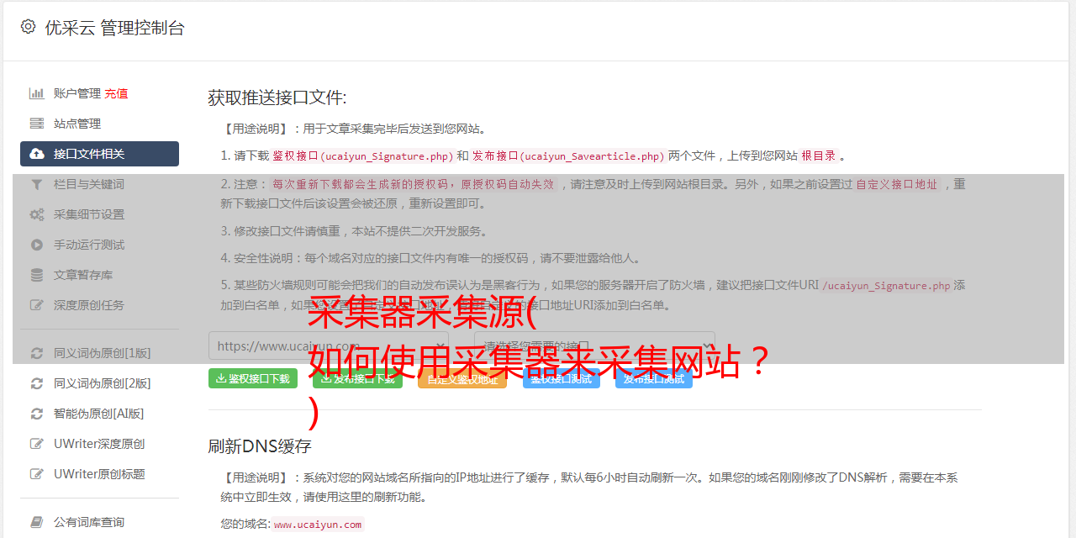Click the play circle icon for 手动运行测试
This screenshot has width=1076, height=538.
(x=37, y=245)
